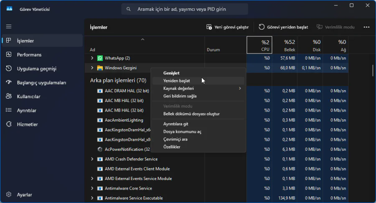Select WhatsApp 57,6 MB memory cell
The height and width of the screenshot is (203, 376).
pos(285,58)
